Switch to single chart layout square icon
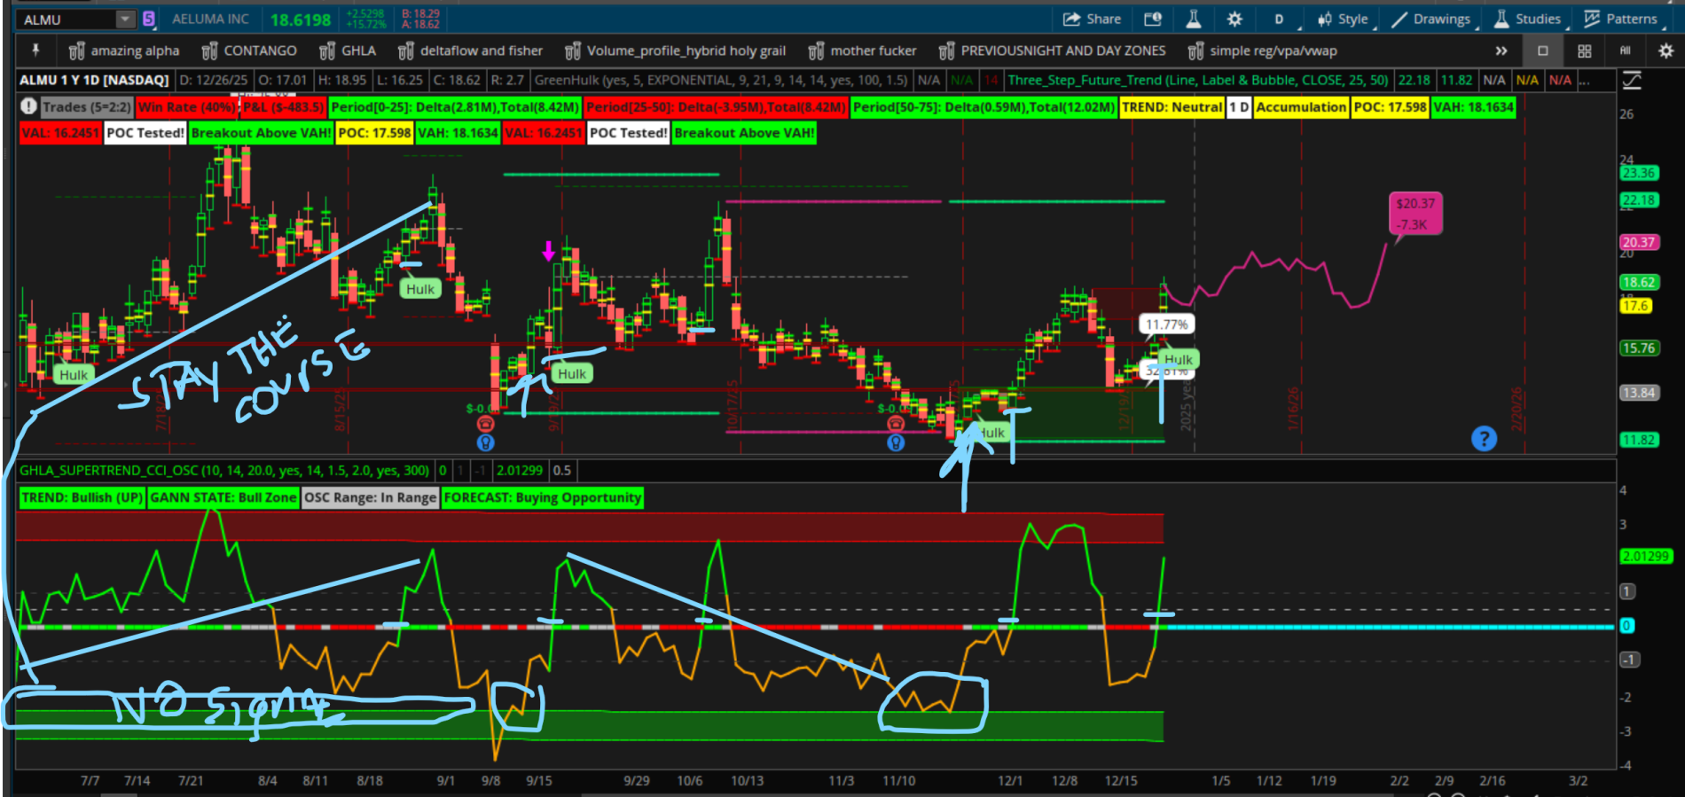This screenshot has height=797, width=1685. click(x=1543, y=51)
